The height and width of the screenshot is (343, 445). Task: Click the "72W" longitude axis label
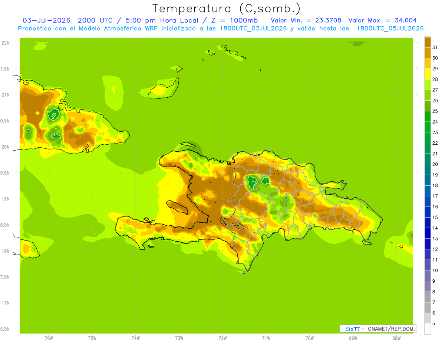(x=222, y=338)
